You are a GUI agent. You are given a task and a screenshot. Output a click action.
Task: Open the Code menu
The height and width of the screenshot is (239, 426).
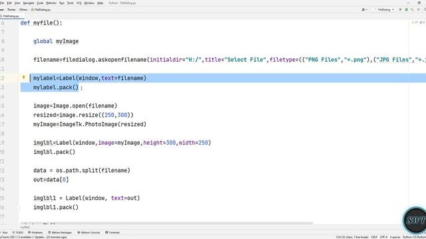40,3
